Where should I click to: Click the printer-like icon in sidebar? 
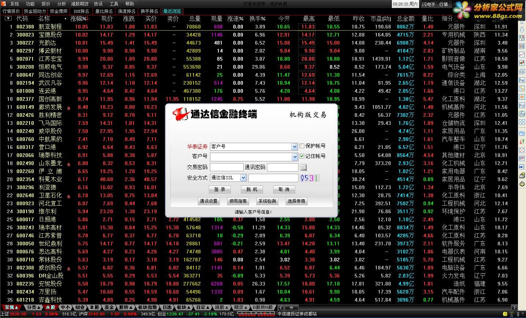coord(522,176)
